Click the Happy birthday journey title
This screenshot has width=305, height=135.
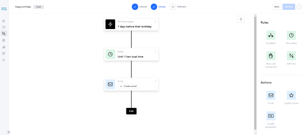tap(23, 7)
